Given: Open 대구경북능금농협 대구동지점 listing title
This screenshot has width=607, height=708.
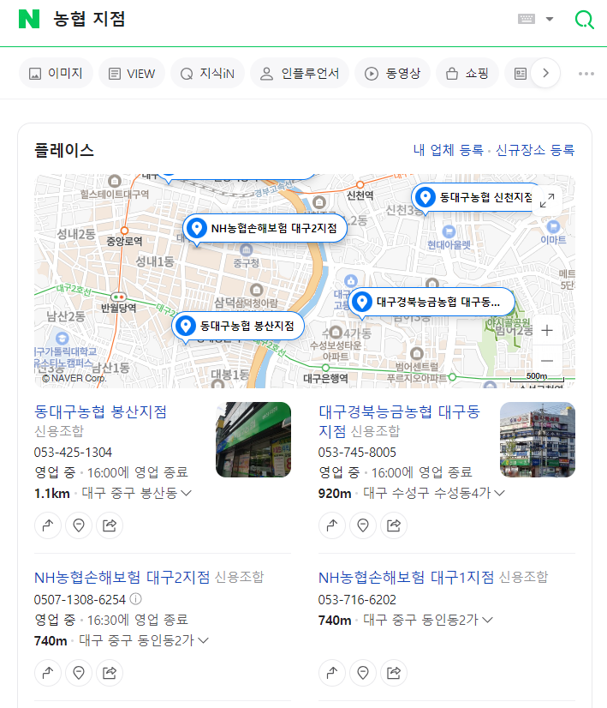Looking at the screenshot, I should pyautogui.click(x=399, y=421).
